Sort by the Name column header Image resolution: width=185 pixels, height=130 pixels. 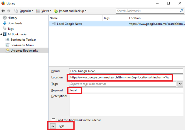click(x=76, y=18)
